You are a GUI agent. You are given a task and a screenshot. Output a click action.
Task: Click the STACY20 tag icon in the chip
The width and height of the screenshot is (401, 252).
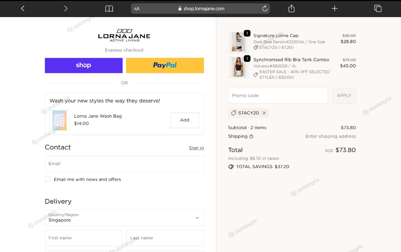233,113
